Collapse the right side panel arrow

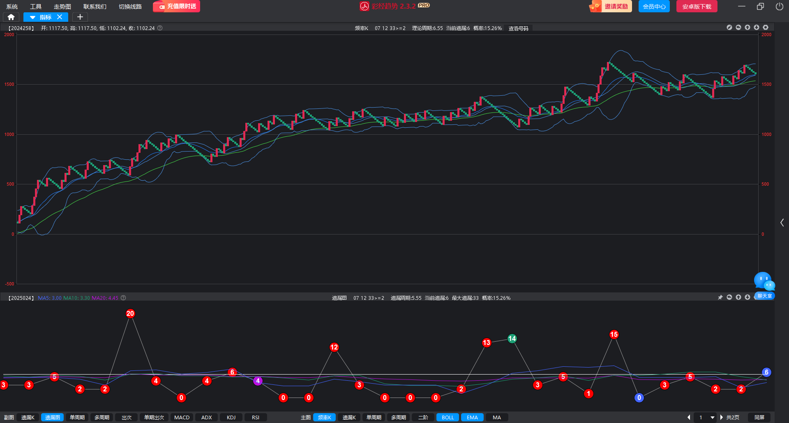782,223
